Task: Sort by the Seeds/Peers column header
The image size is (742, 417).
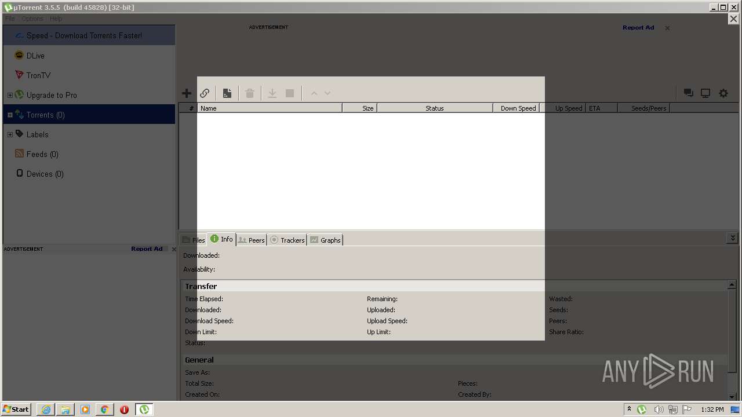Action: point(643,108)
